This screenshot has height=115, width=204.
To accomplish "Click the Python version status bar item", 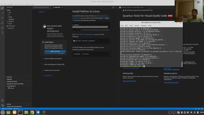I will (x=6, y=109).
